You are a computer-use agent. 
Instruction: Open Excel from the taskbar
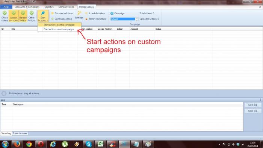pos(100,144)
